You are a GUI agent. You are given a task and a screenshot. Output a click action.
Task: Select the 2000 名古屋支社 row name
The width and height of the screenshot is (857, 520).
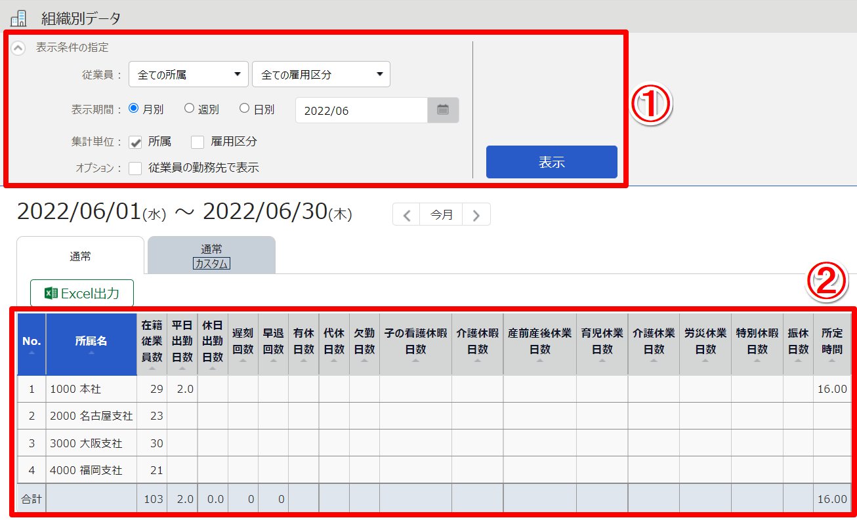91,416
